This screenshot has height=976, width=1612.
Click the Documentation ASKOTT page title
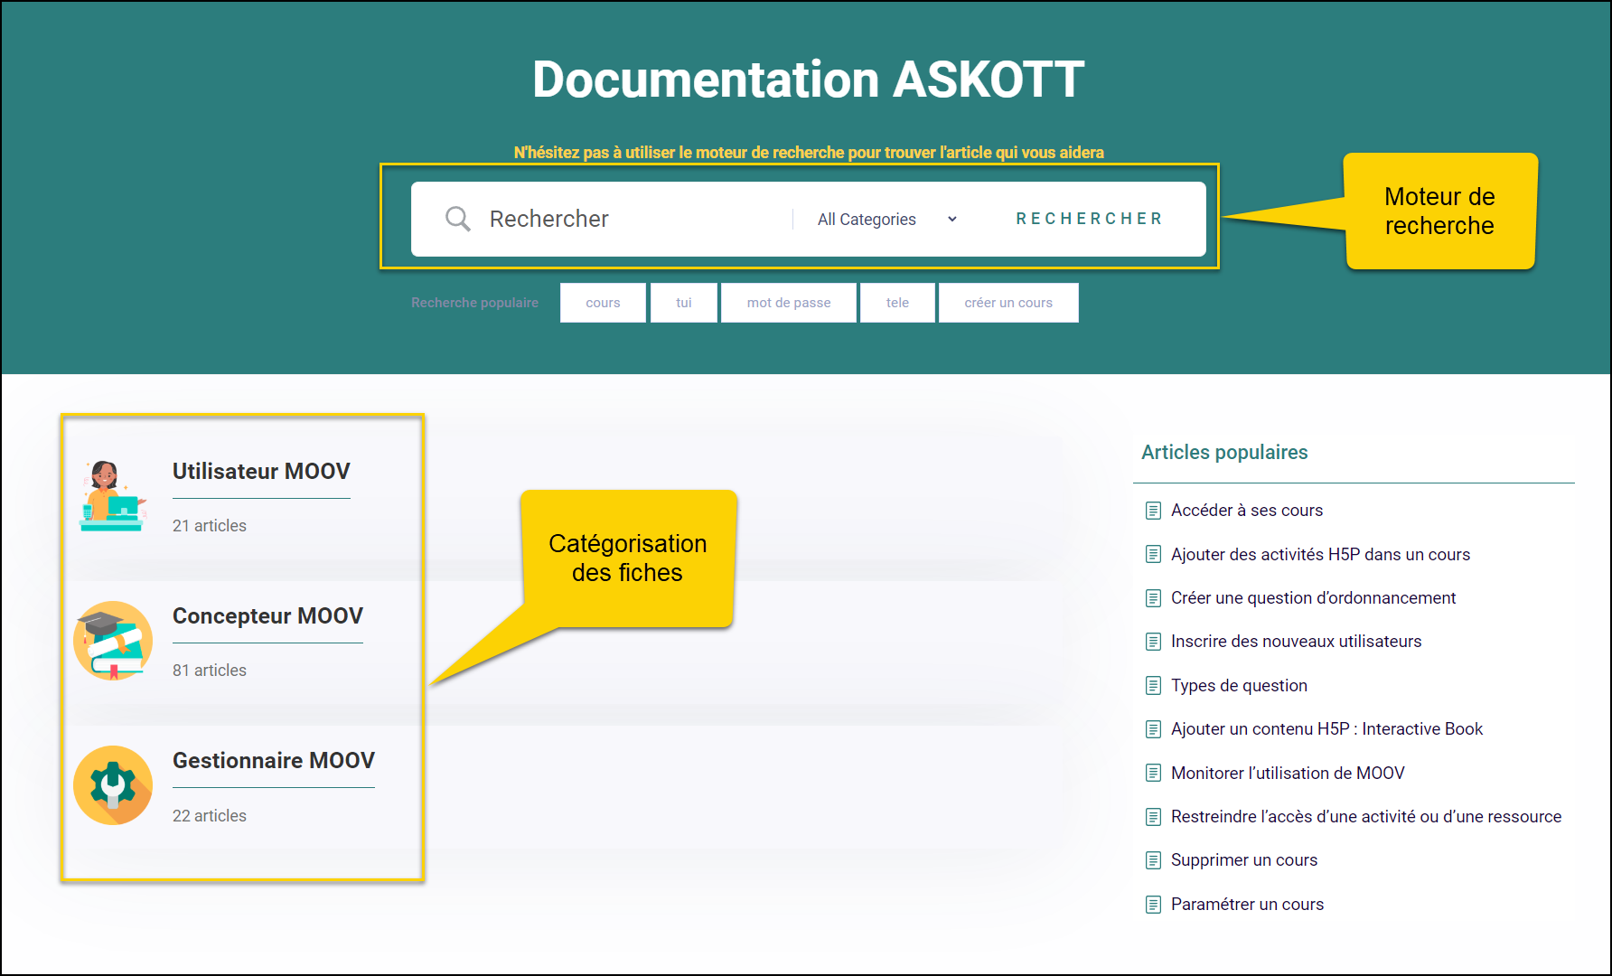click(x=809, y=80)
